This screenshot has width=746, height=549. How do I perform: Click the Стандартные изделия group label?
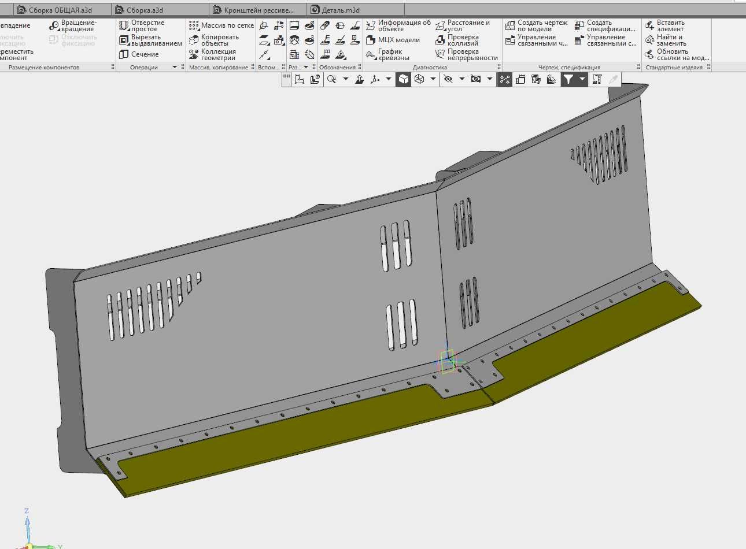tap(674, 68)
